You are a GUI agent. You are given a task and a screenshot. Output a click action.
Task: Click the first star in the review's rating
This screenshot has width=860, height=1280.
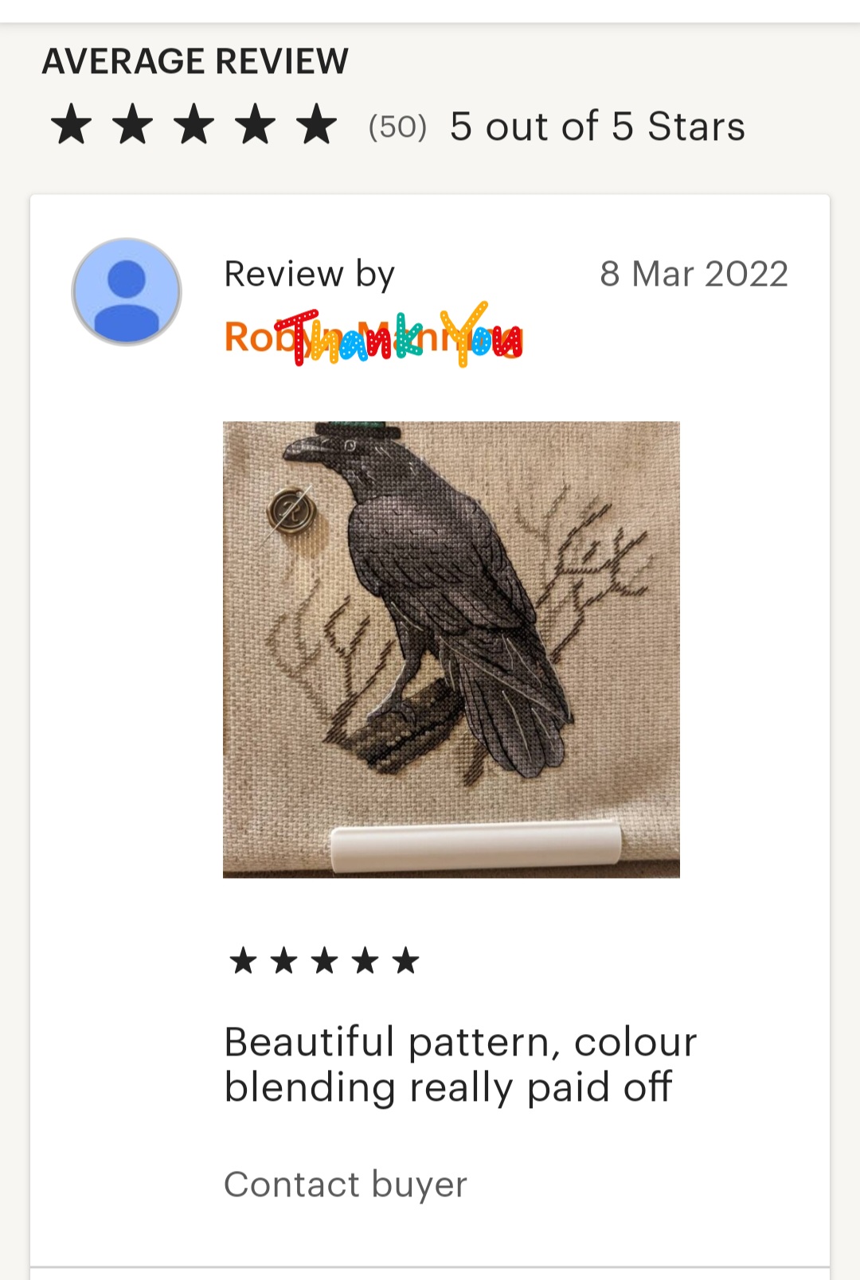(x=243, y=961)
